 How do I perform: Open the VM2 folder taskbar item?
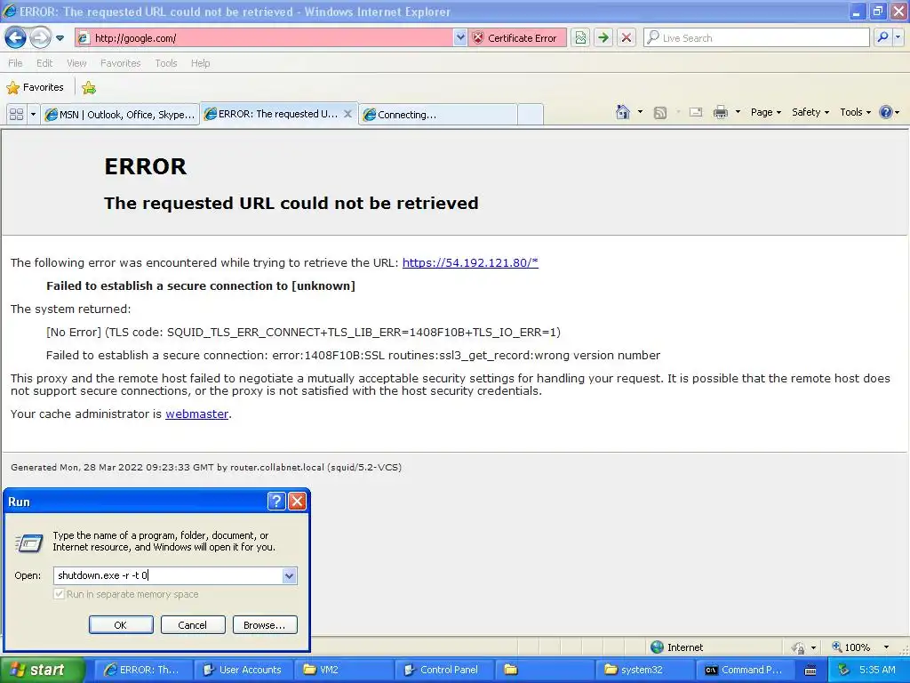click(x=345, y=670)
